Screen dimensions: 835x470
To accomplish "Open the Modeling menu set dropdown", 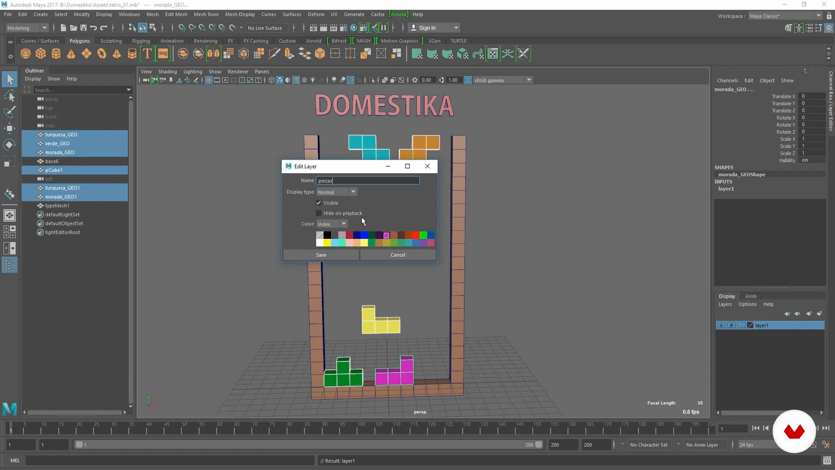I will pos(27,28).
